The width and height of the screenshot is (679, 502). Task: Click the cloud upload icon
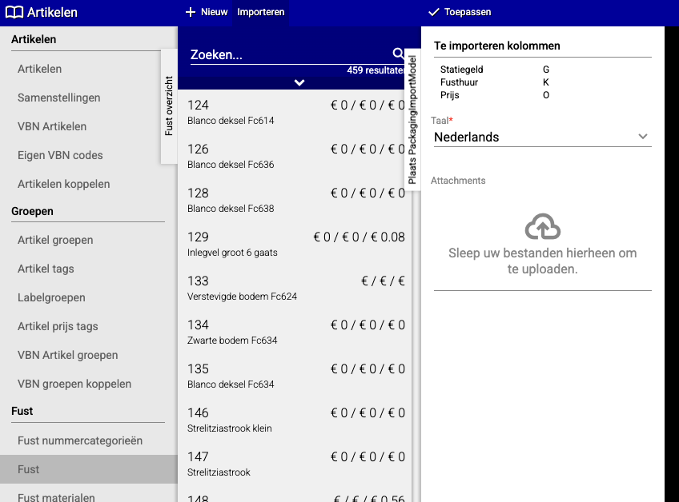(x=543, y=226)
